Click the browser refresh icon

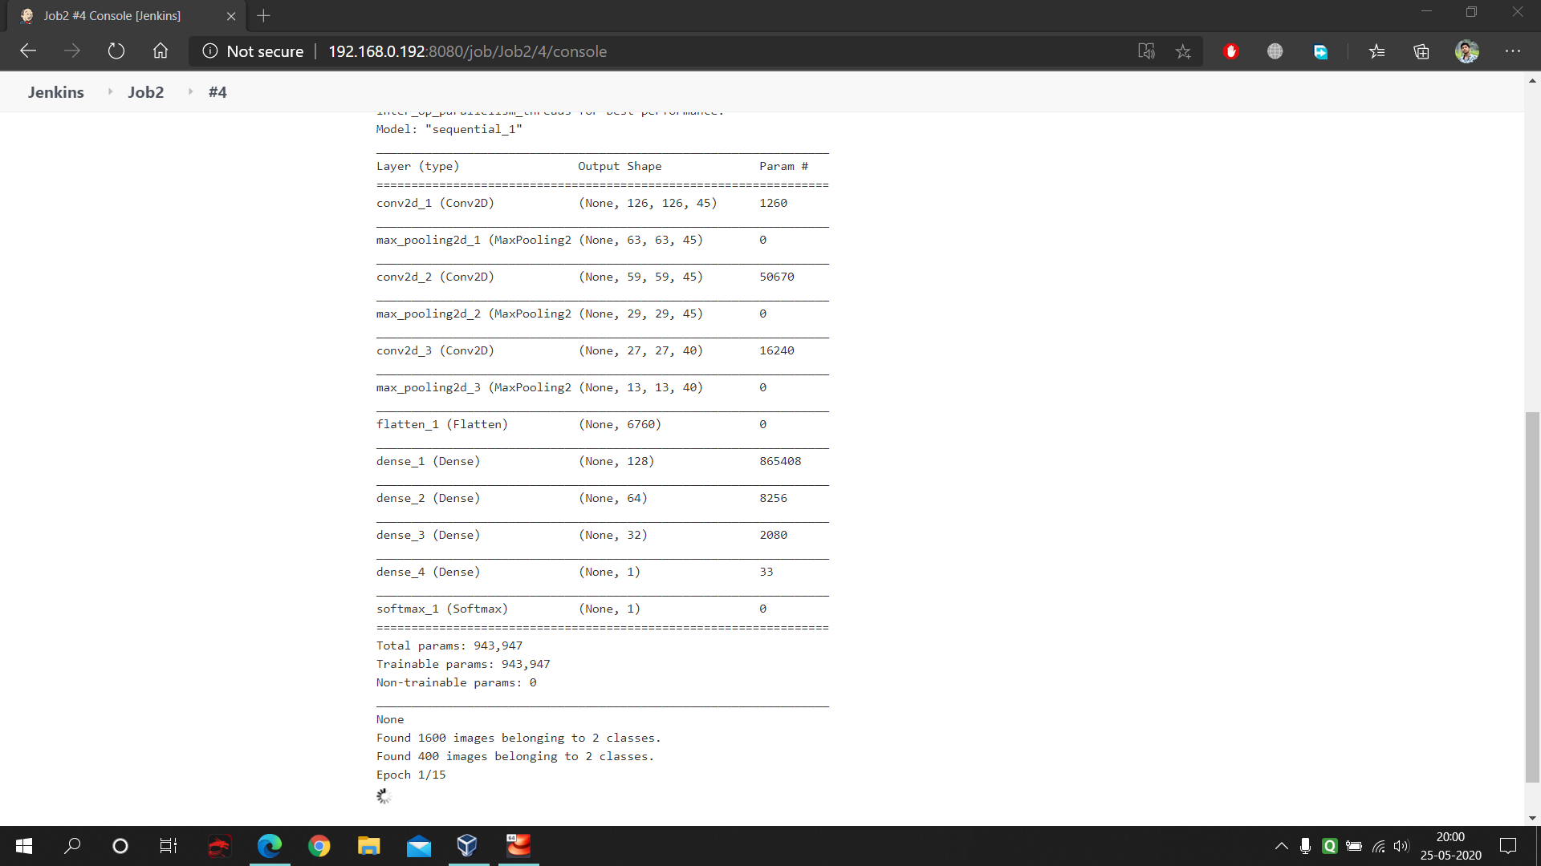[x=116, y=51]
